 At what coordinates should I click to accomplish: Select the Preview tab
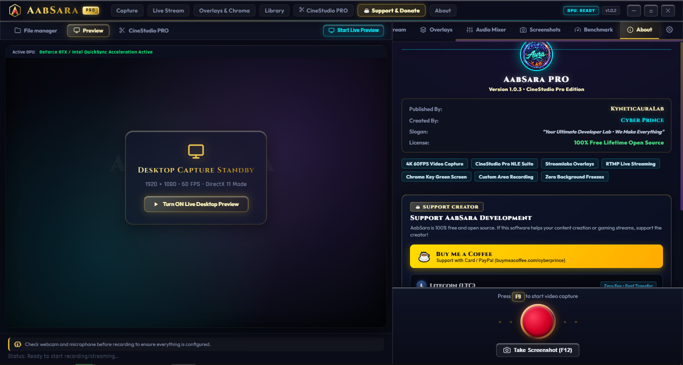88,30
